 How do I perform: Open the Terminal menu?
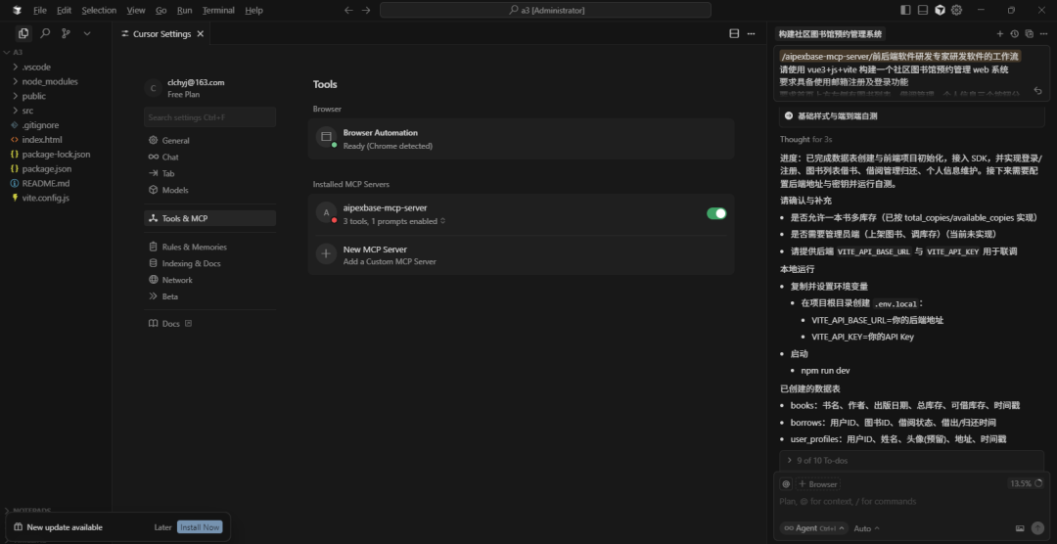pyautogui.click(x=218, y=10)
